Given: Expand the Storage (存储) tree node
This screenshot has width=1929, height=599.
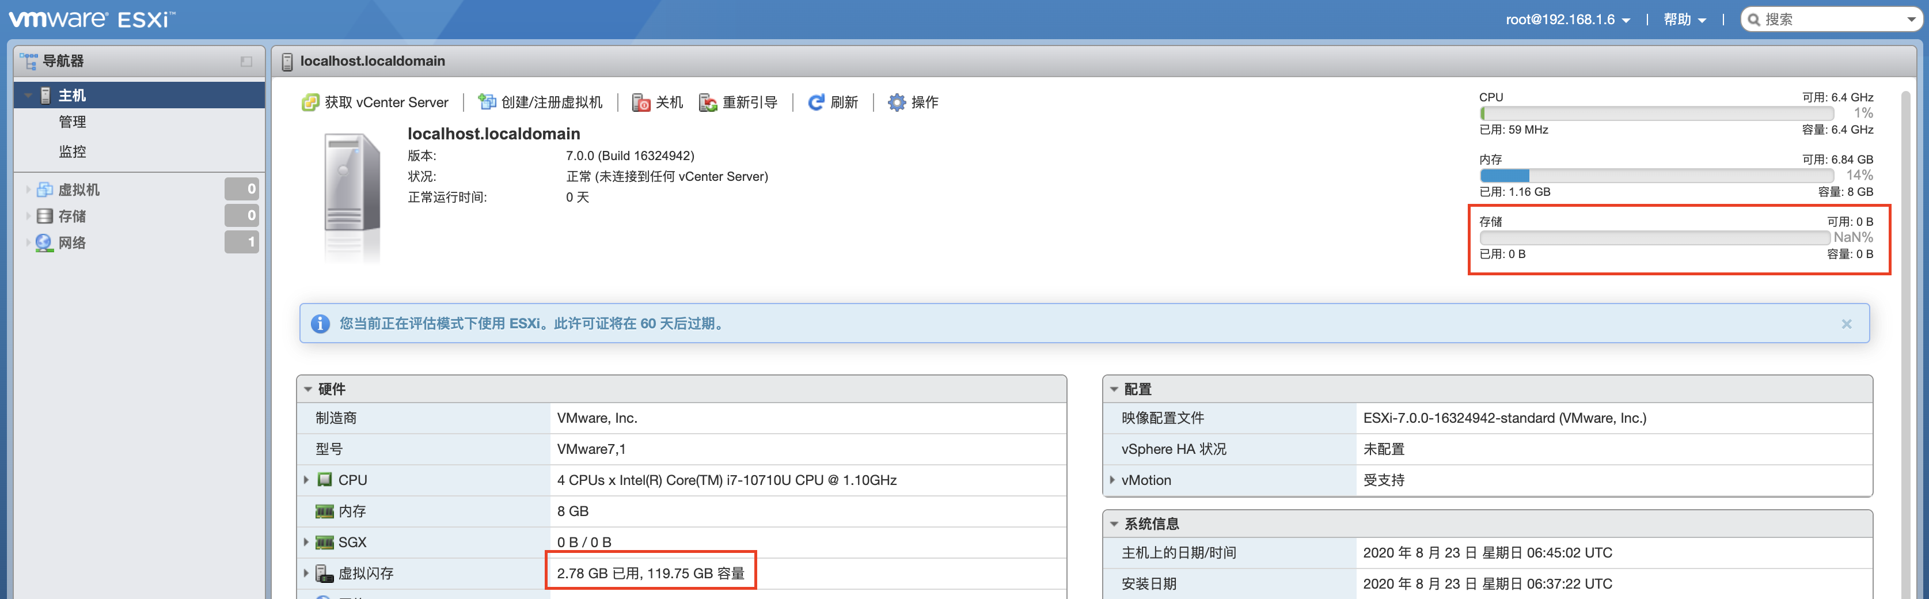Looking at the screenshot, I should click(28, 217).
